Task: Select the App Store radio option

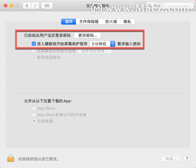Action: 34,108
